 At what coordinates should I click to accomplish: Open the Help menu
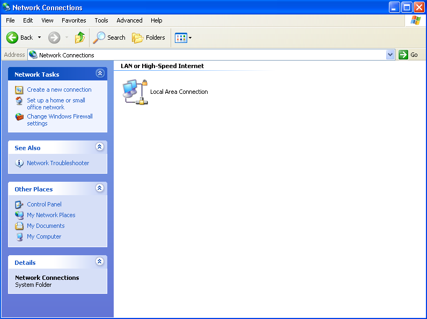tap(156, 20)
